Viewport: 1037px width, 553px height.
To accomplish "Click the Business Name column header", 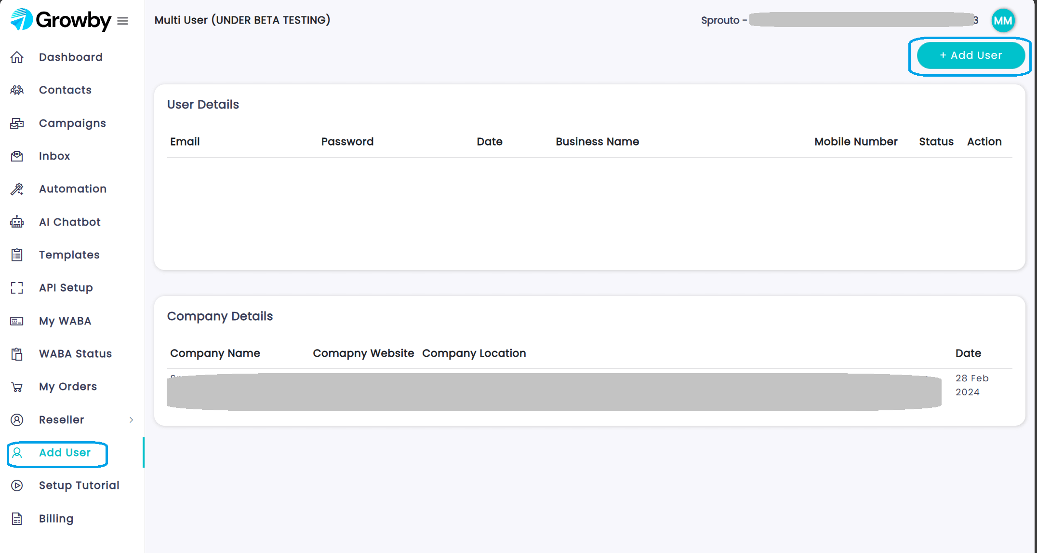I will (x=598, y=142).
